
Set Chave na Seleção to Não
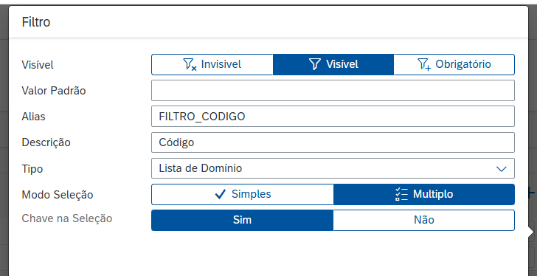[x=424, y=220]
